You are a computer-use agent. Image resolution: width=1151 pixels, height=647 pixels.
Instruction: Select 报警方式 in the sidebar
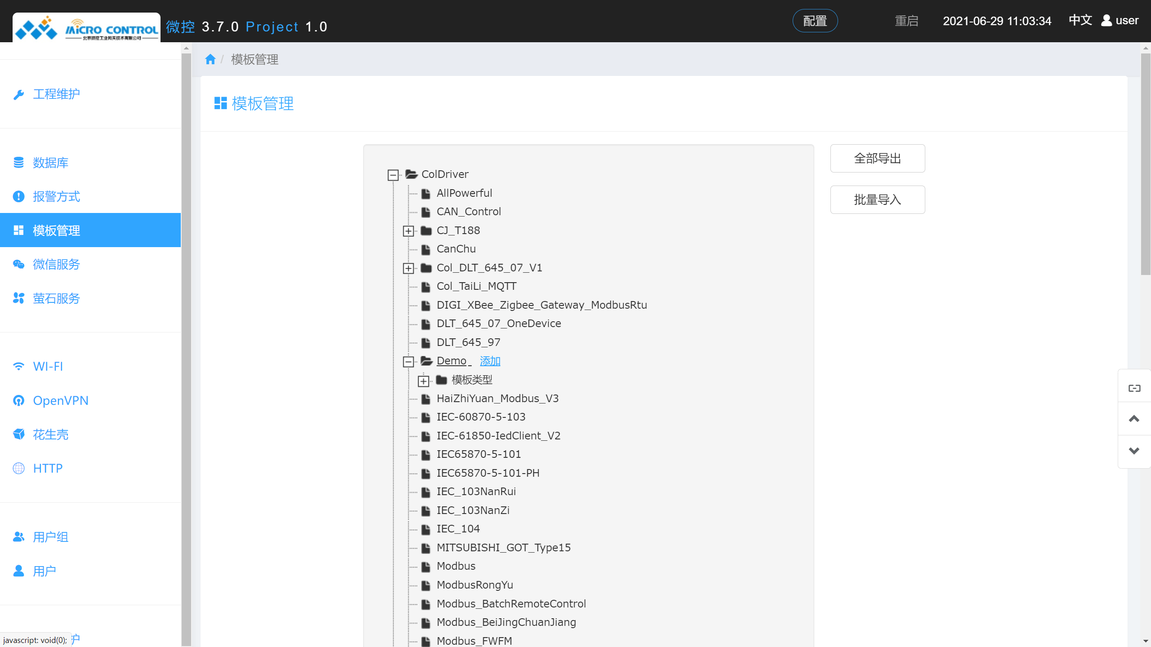pyautogui.click(x=56, y=196)
